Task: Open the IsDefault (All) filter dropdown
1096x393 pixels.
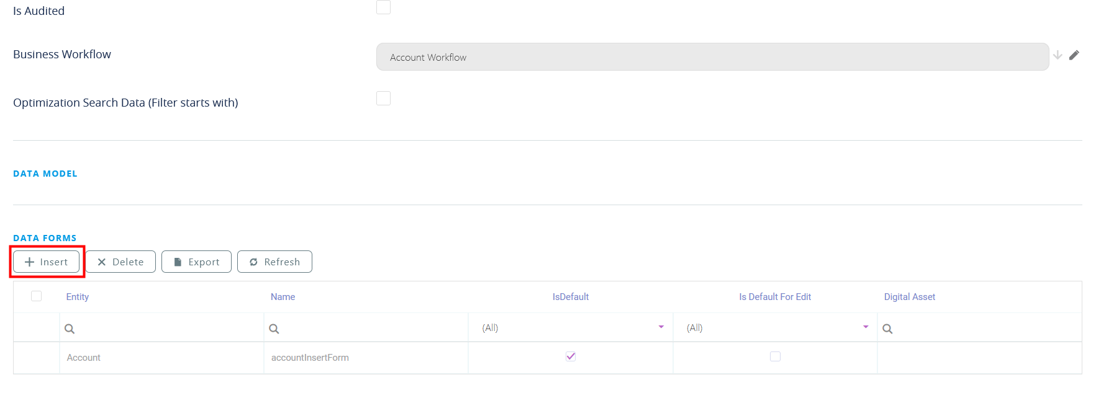Action: (x=661, y=327)
